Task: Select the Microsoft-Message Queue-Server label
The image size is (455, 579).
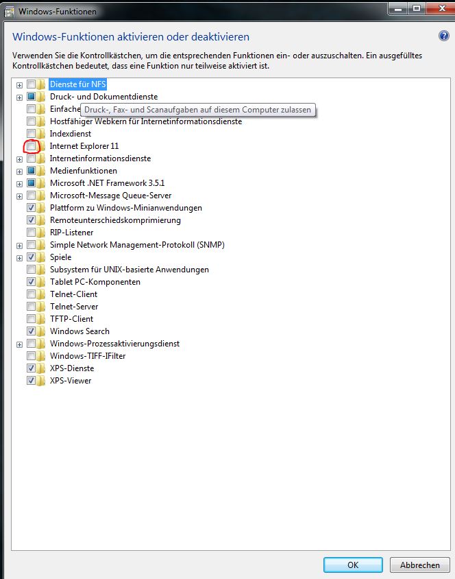Action: click(110, 196)
